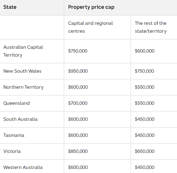Click the Western Australia row label
The height and width of the screenshot is (173, 177).
23,167
